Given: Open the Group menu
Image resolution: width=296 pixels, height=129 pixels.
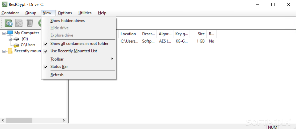Looking at the screenshot, I should coord(31,13).
